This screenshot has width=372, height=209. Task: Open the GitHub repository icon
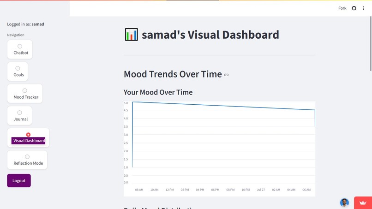click(x=354, y=8)
